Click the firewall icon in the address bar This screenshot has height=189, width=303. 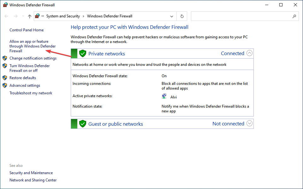38,16
